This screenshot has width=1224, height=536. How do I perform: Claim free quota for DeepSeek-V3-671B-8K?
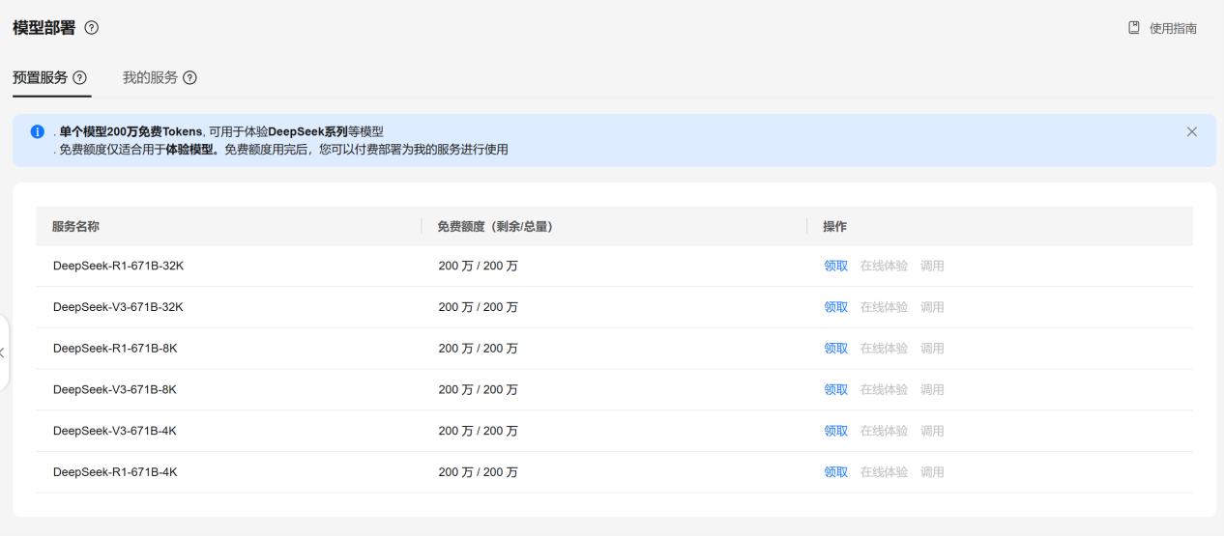click(835, 389)
